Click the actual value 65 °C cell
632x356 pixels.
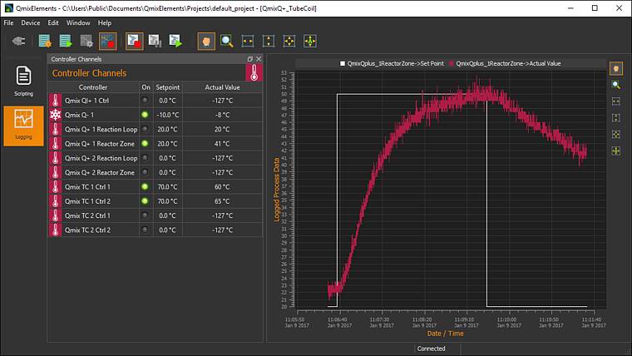coord(222,201)
